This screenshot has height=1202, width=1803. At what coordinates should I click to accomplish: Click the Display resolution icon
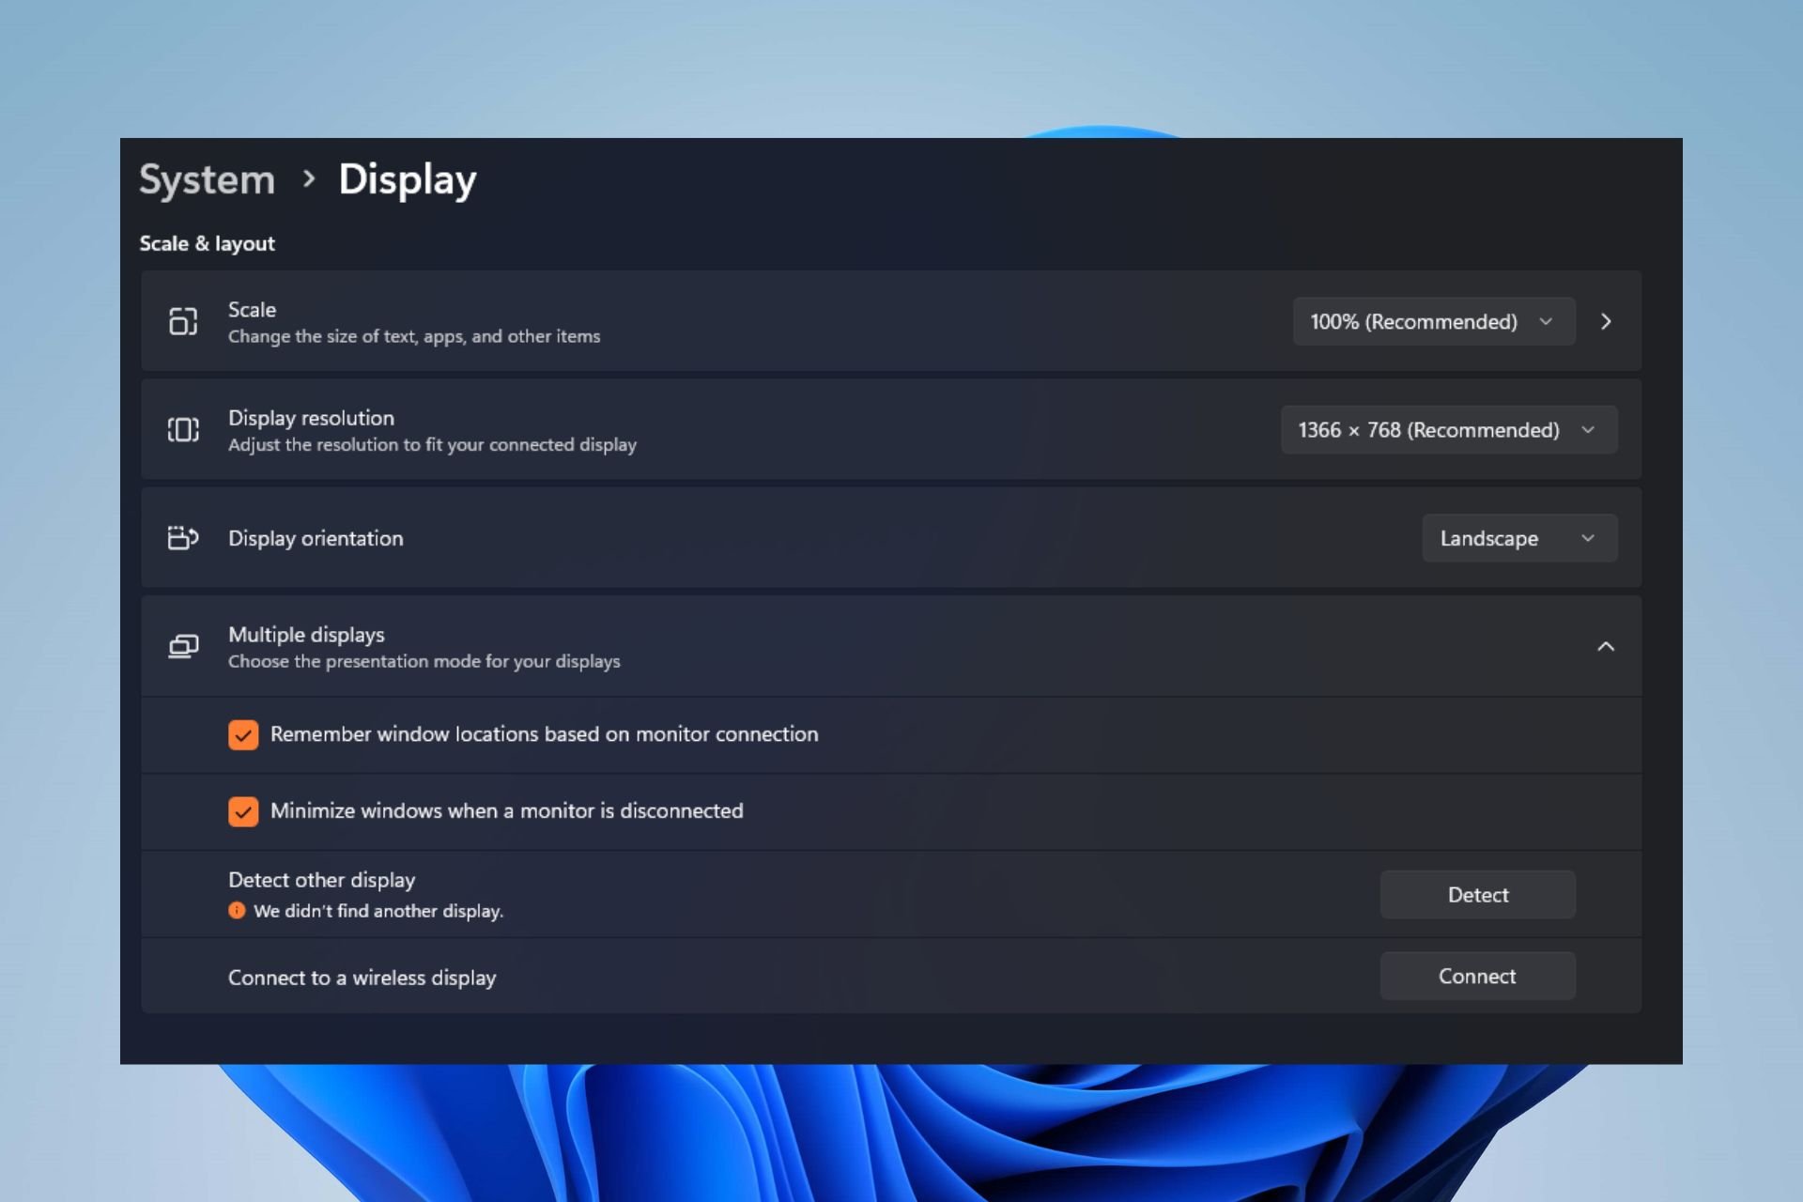click(x=183, y=429)
